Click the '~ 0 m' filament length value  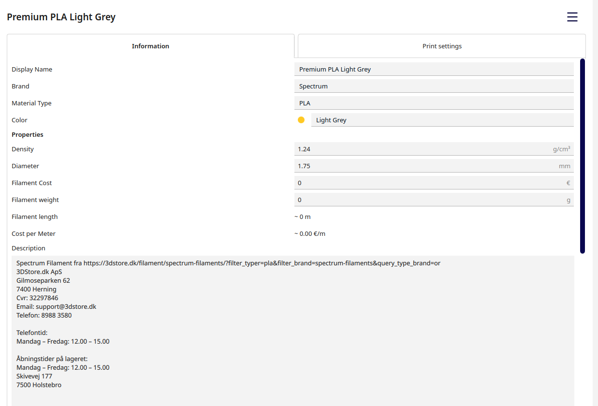303,217
